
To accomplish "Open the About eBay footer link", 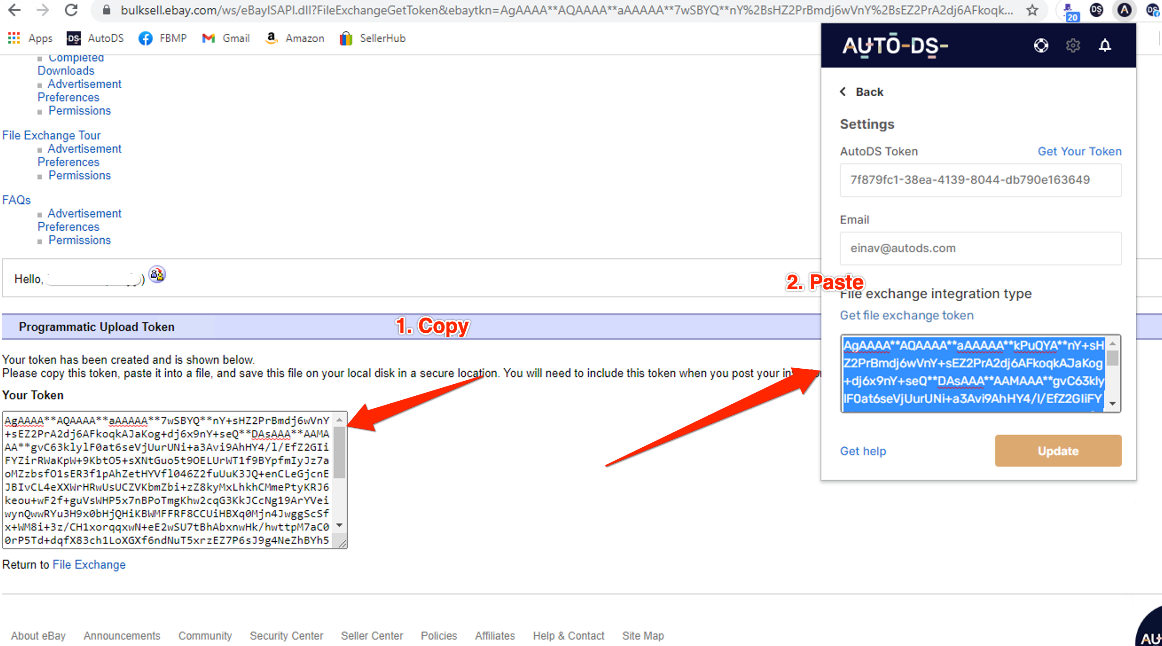I will click(x=38, y=636).
